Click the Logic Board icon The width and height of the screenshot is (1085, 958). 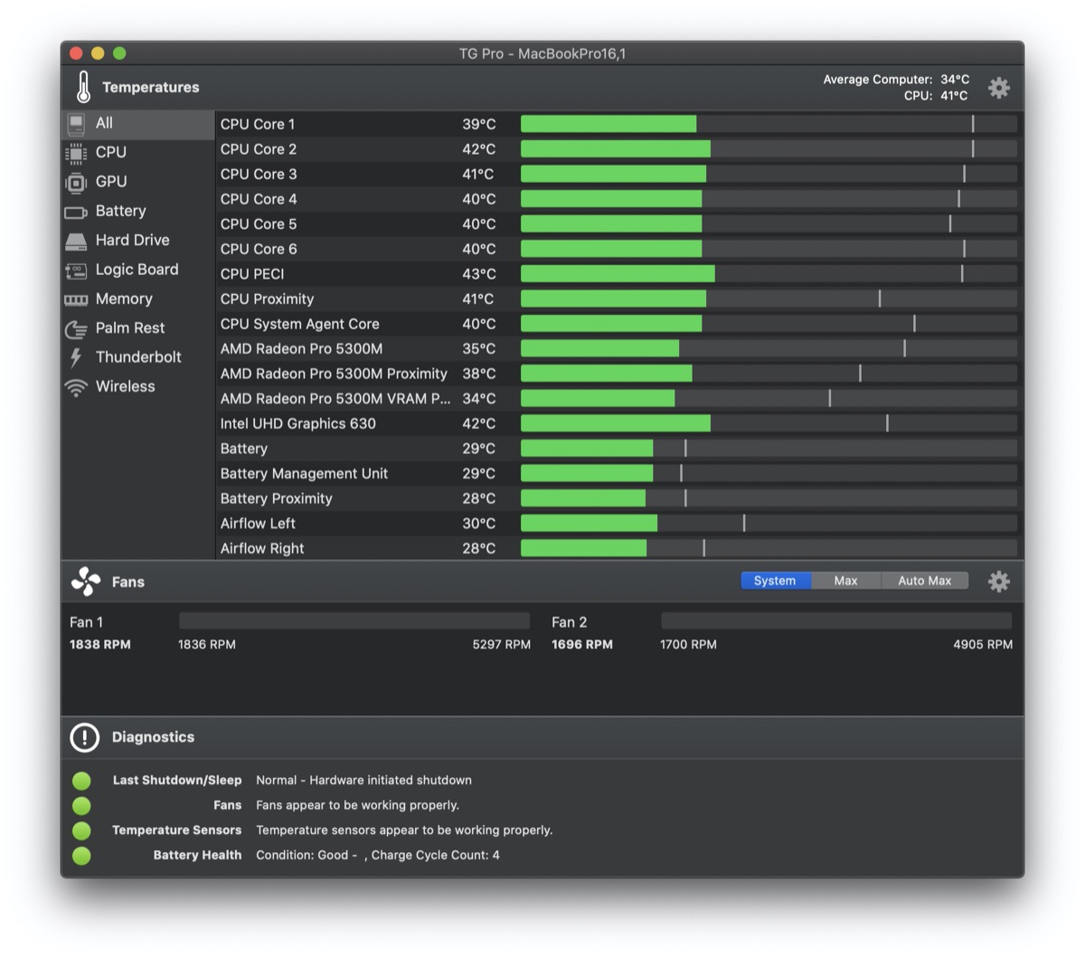coord(76,270)
